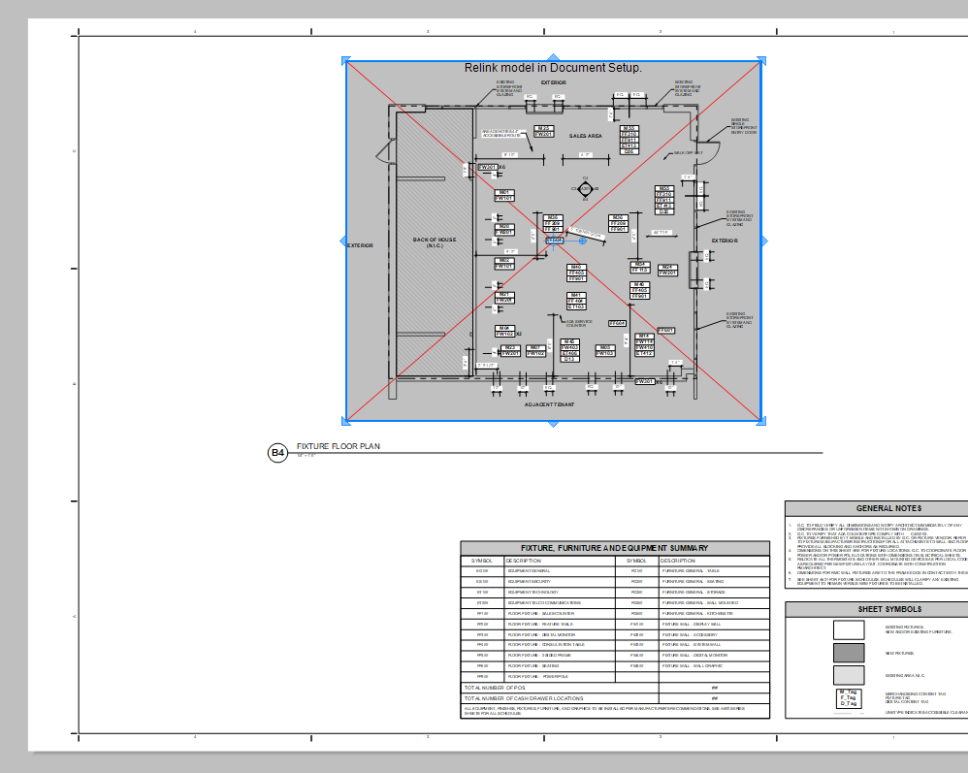968x773 pixels.
Task: Click 'Relink model in Document Setup.' message
Action: point(553,68)
